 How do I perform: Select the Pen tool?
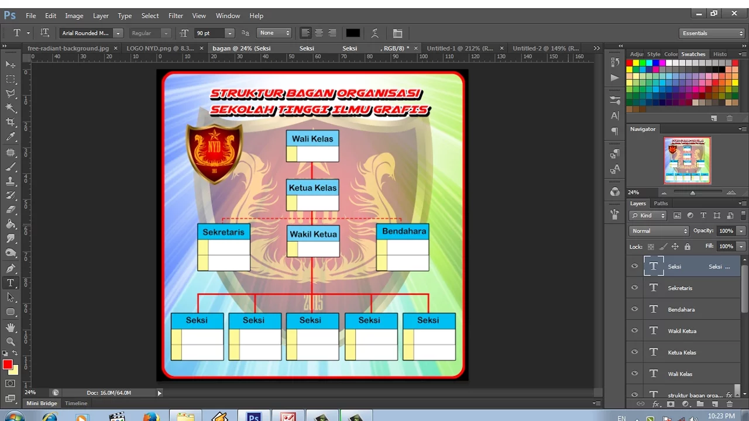click(11, 268)
